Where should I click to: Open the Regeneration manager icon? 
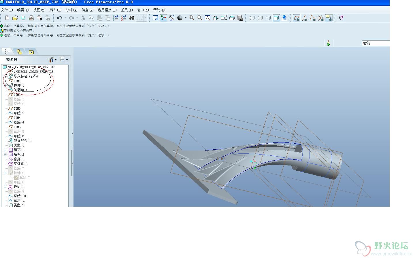point(123,18)
